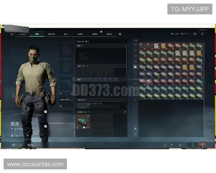Click the empty helmet equipment slot

66,51
